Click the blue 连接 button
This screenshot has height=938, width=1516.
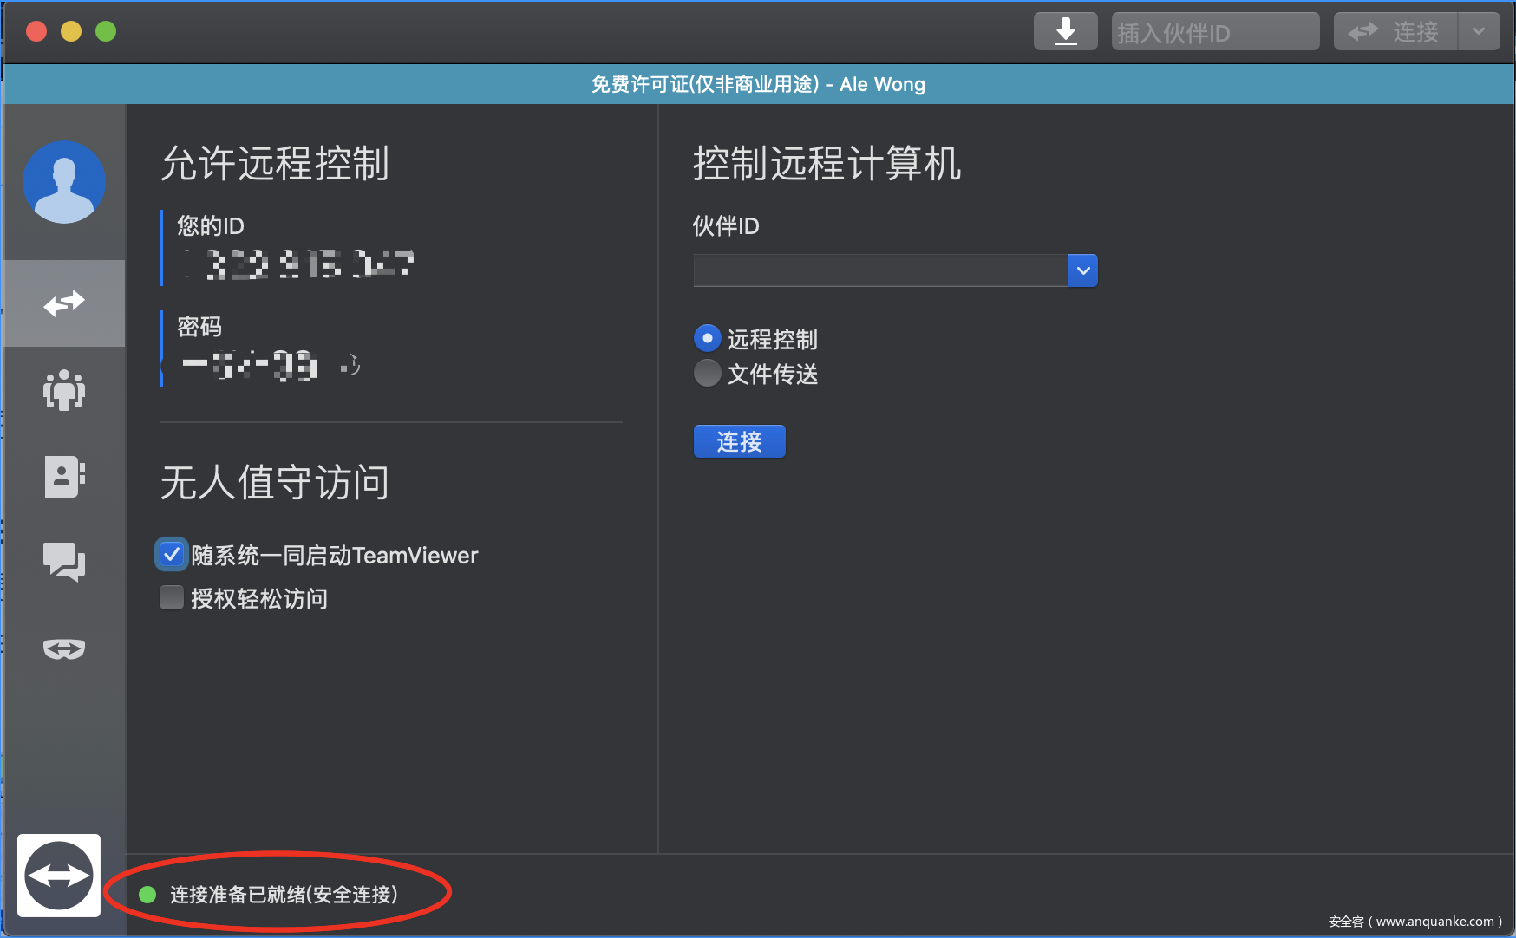click(739, 441)
